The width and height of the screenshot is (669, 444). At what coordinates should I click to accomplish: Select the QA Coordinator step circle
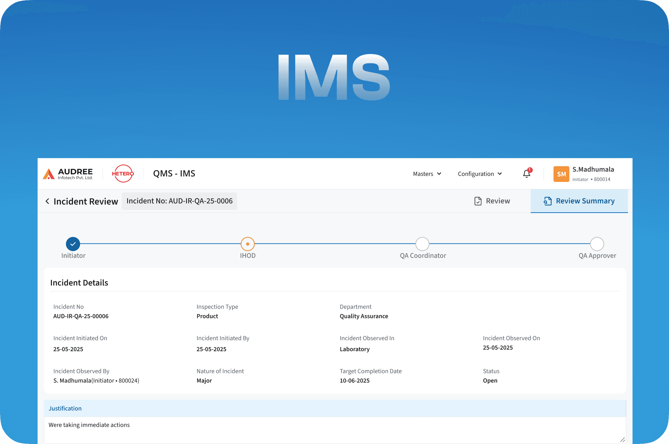coord(422,244)
